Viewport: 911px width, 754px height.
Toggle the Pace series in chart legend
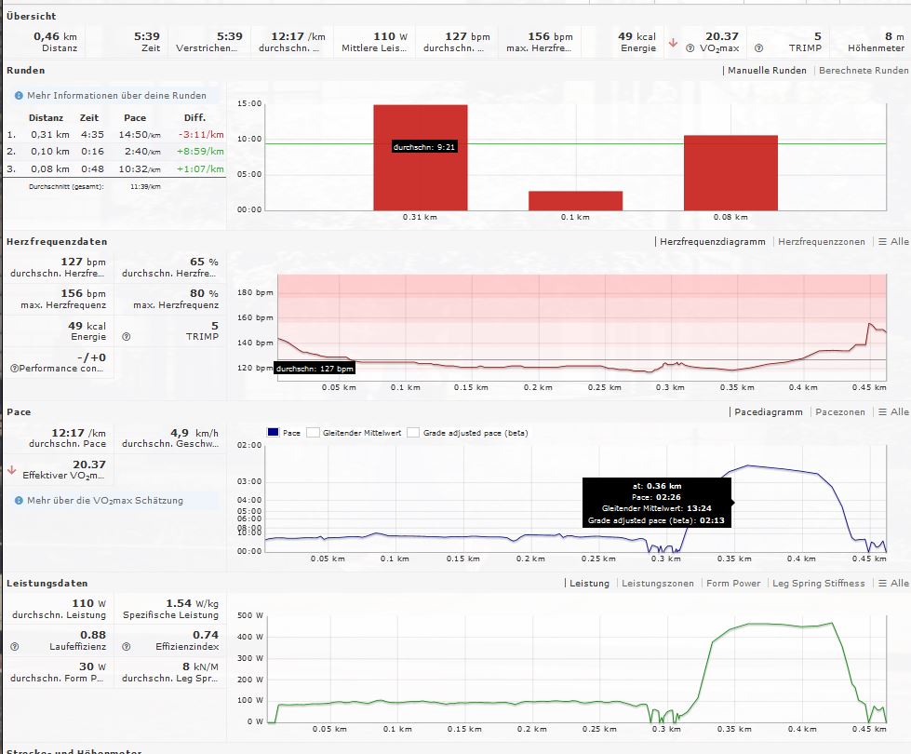click(x=274, y=433)
